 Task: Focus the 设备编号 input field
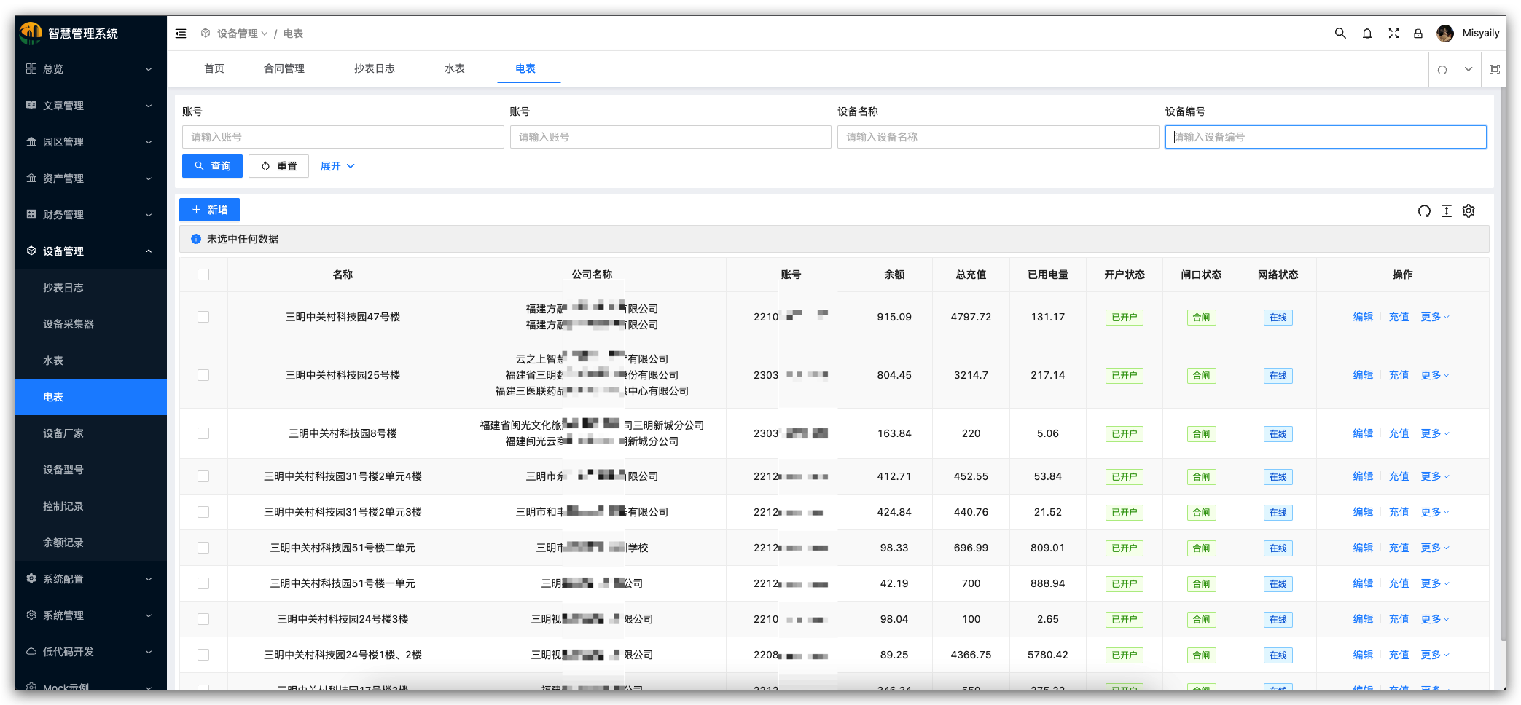[x=1326, y=137]
